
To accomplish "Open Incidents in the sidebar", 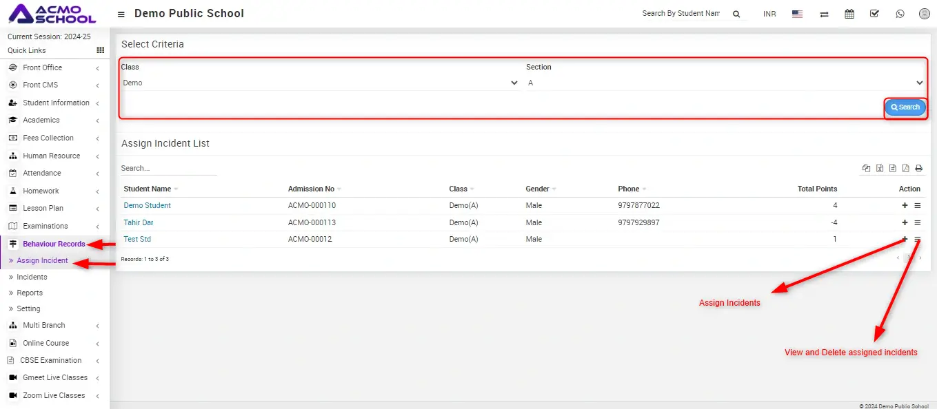I will tap(32, 277).
